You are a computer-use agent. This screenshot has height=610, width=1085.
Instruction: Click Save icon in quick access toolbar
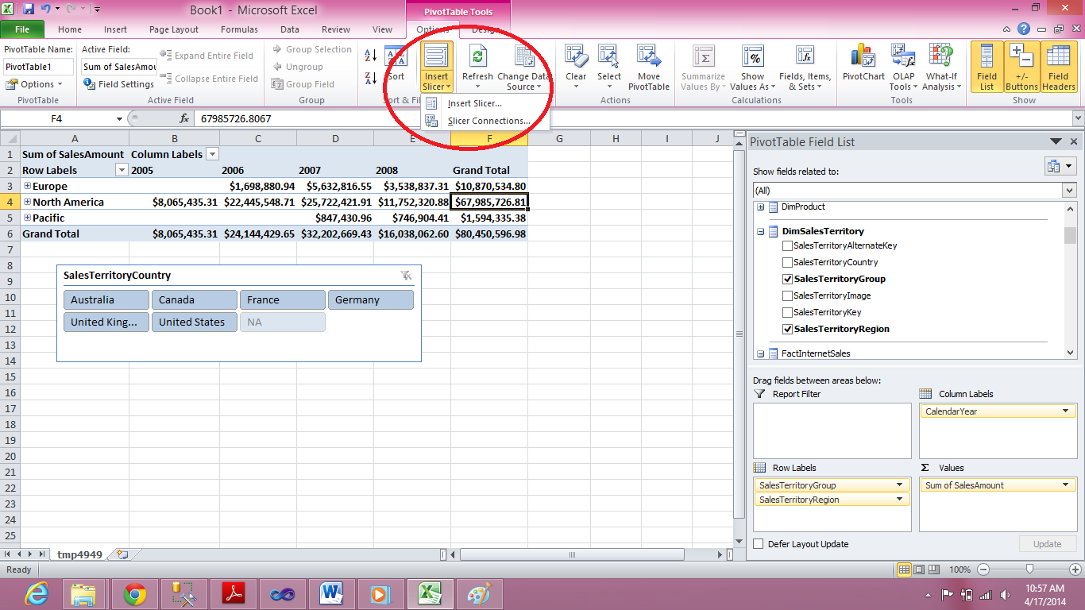click(29, 10)
